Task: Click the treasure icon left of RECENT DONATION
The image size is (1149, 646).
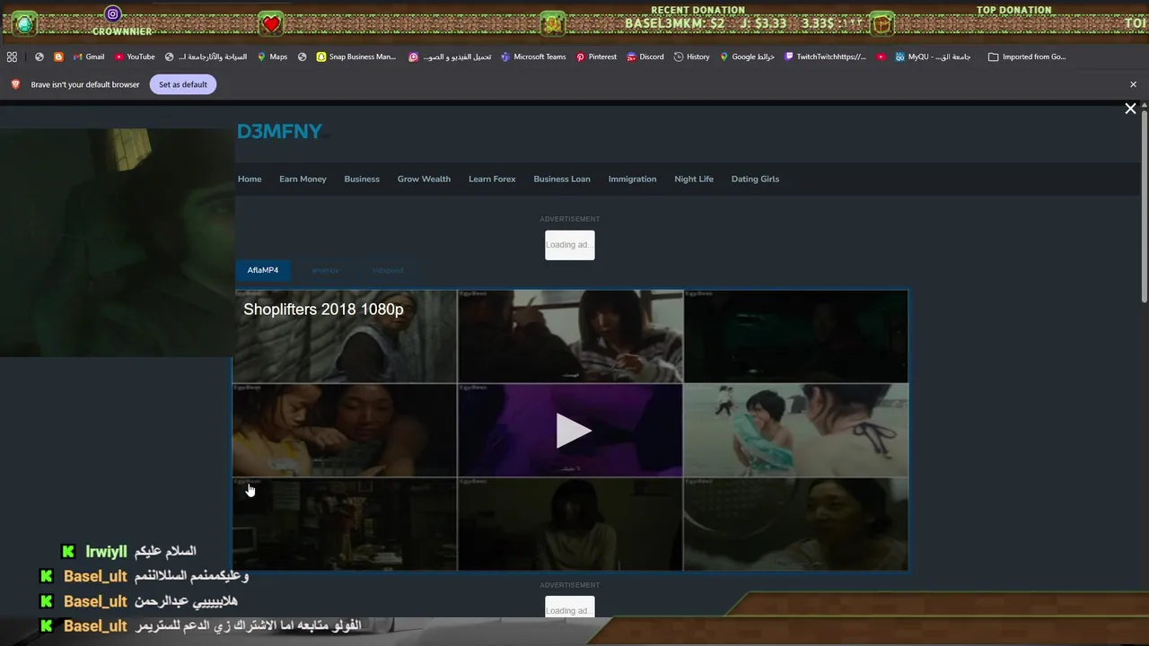Action: point(553,24)
